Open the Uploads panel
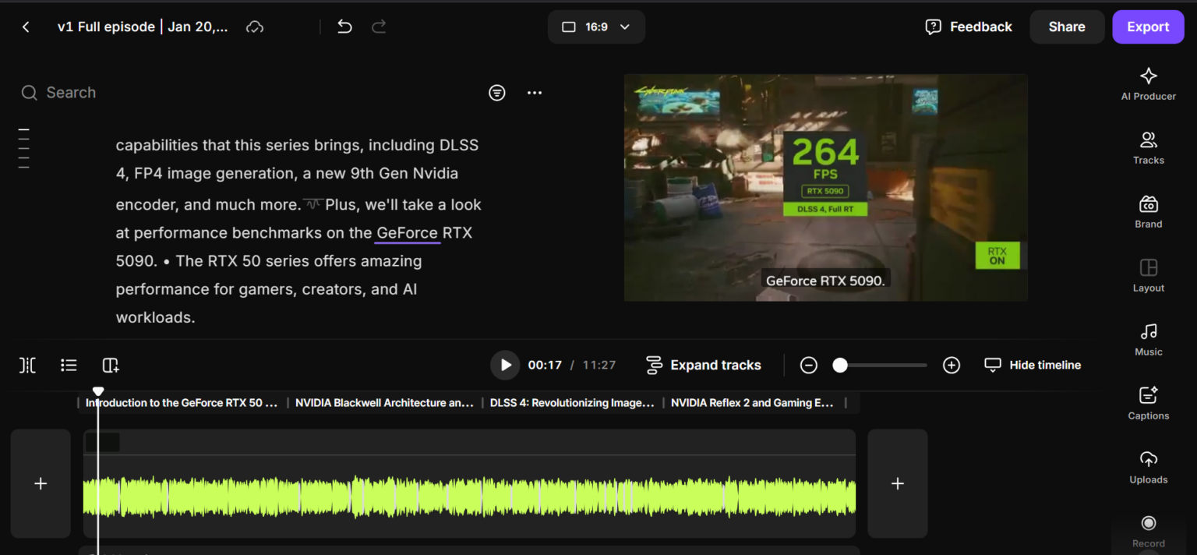The width and height of the screenshot is (1197, 555). tap(1148, 466)
